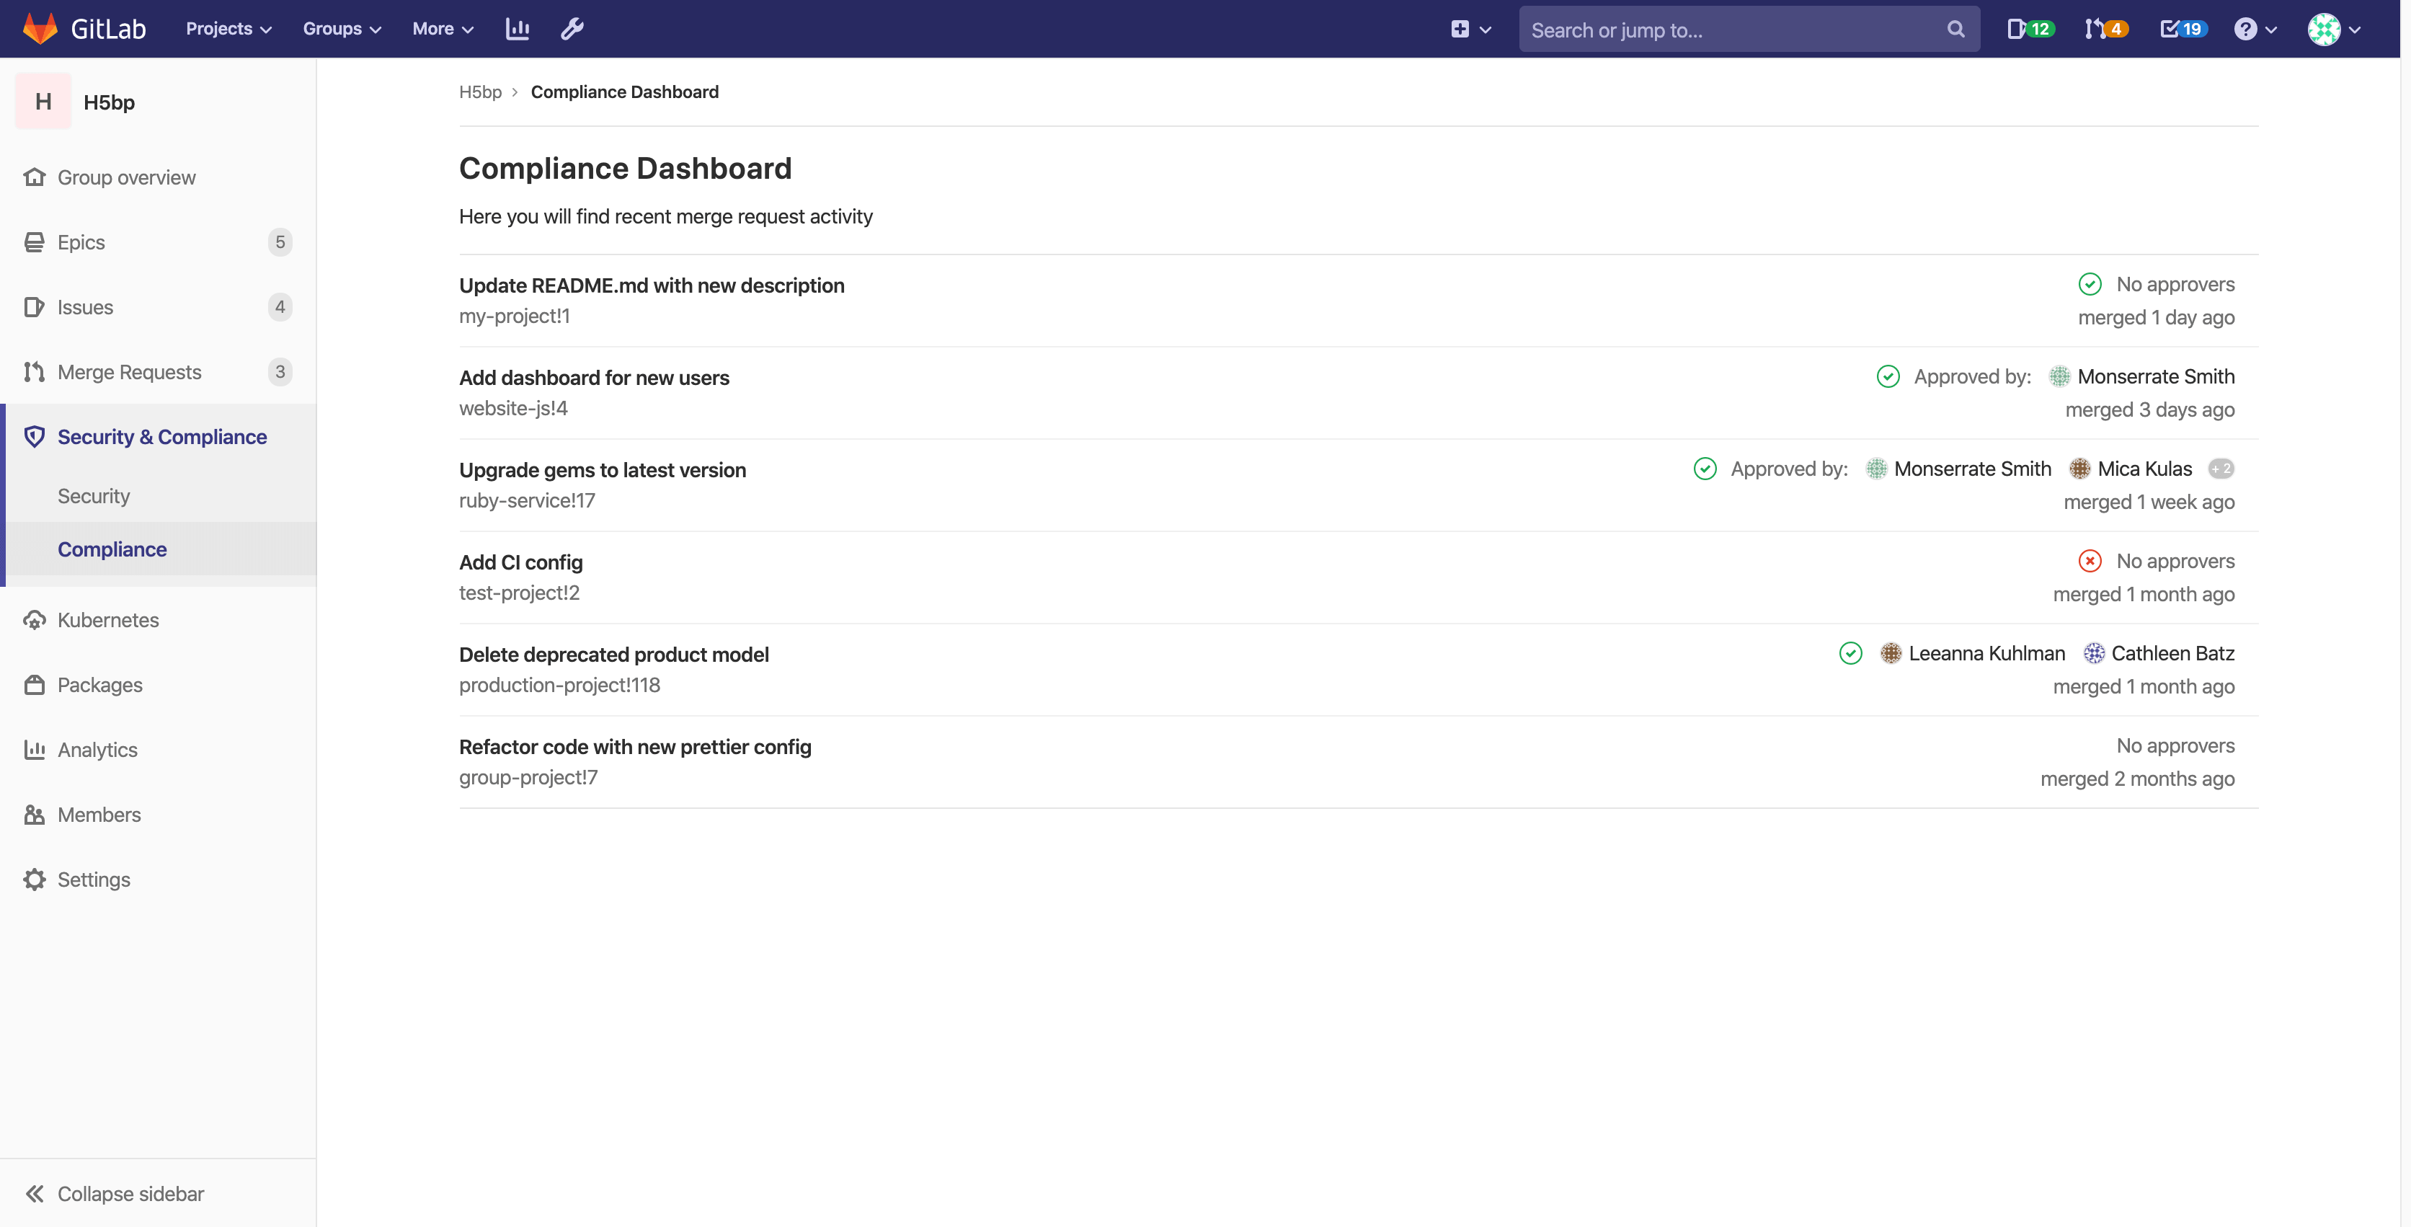Expand the Groups dropdown
The image size is (2411, 1227).
point(341,29)
